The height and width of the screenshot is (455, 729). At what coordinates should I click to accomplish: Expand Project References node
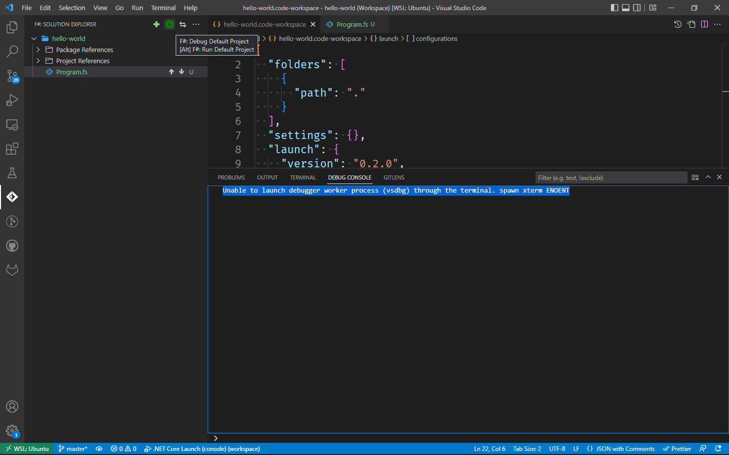coord(38,61)
